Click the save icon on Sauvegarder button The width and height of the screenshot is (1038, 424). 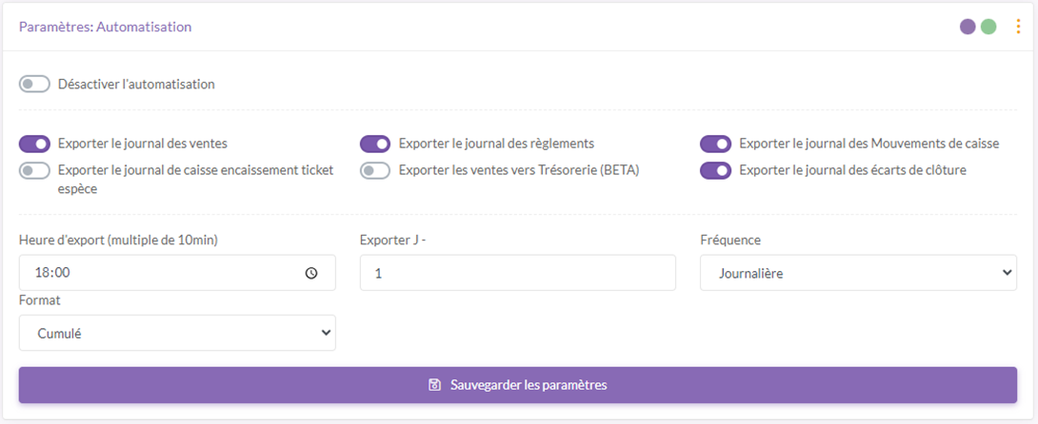435,385
